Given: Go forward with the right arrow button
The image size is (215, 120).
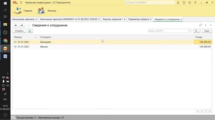Looking at the screenshot, I should coord(21,25).
